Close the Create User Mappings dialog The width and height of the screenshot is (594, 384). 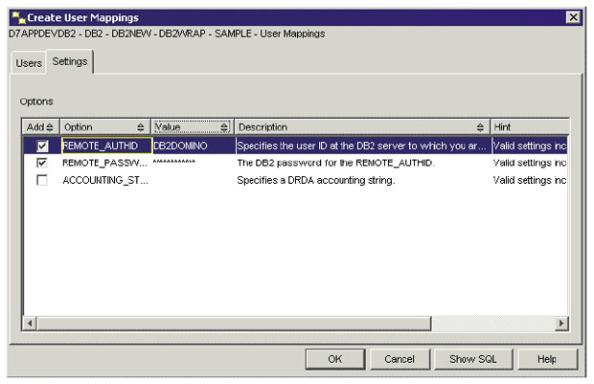point(574,17)
